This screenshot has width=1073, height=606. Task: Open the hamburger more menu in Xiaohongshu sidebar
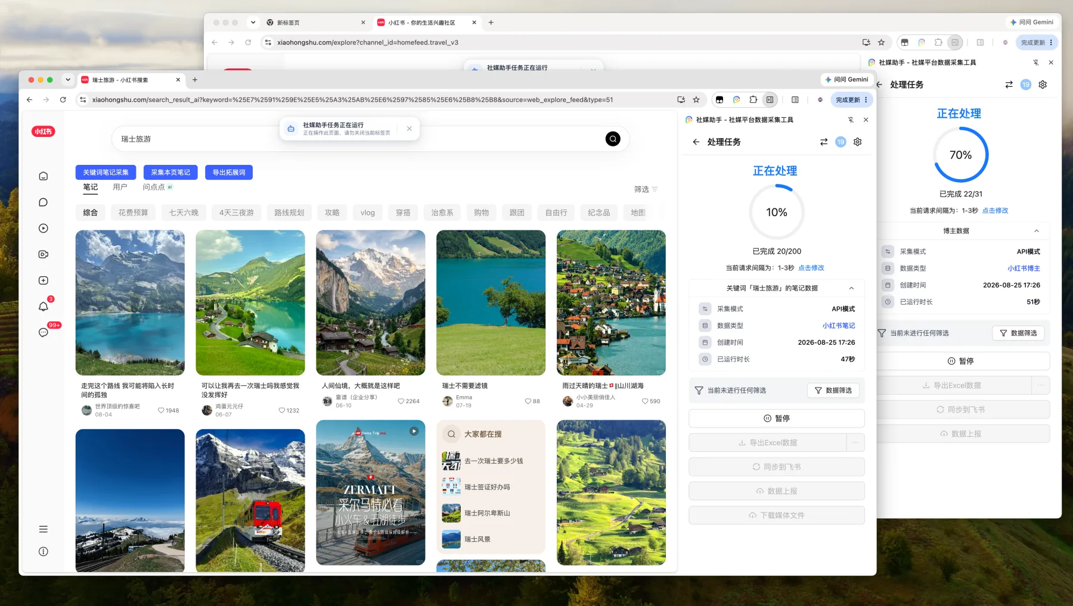[44, 529]
